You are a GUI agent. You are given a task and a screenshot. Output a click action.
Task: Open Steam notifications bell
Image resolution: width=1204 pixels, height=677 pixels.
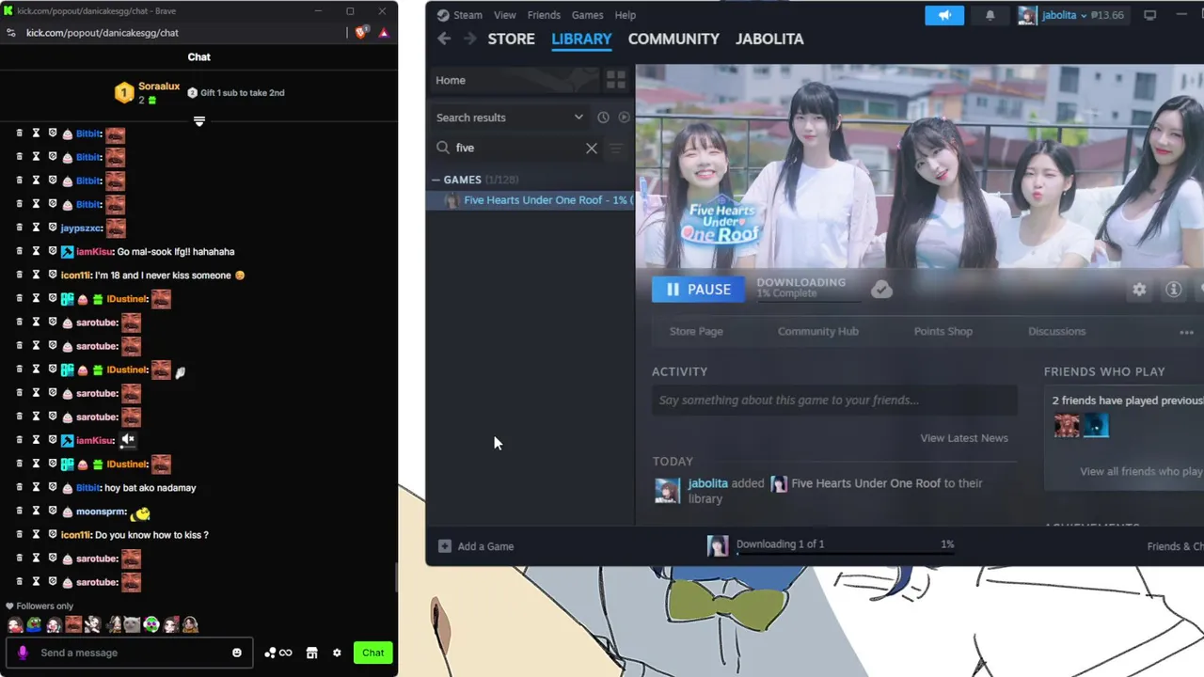click(990, 15)
